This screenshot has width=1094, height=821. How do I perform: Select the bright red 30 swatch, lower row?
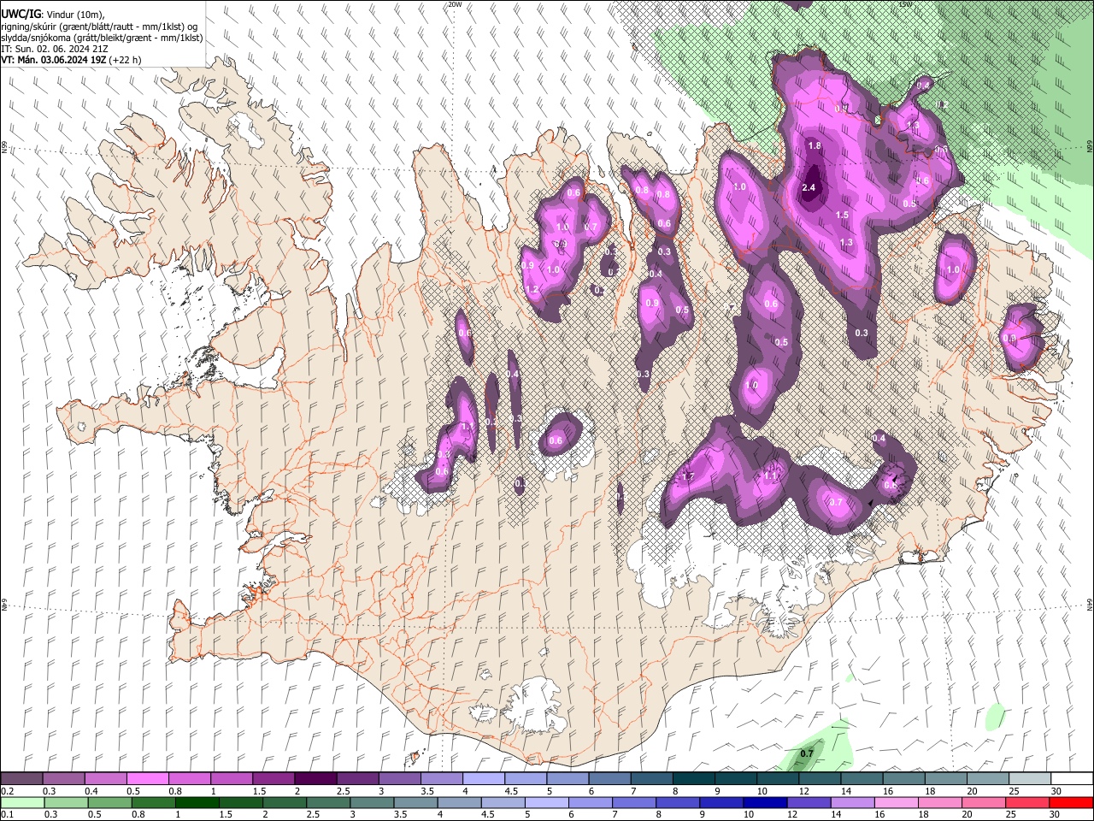pos(1071,802)
